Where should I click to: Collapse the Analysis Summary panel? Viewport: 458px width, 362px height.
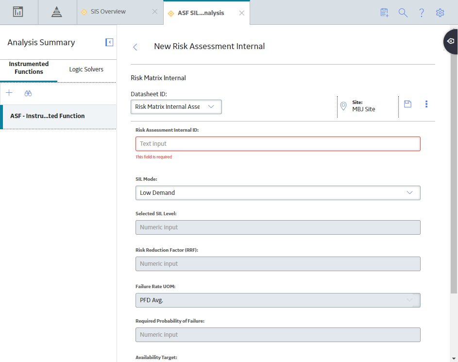109,42
